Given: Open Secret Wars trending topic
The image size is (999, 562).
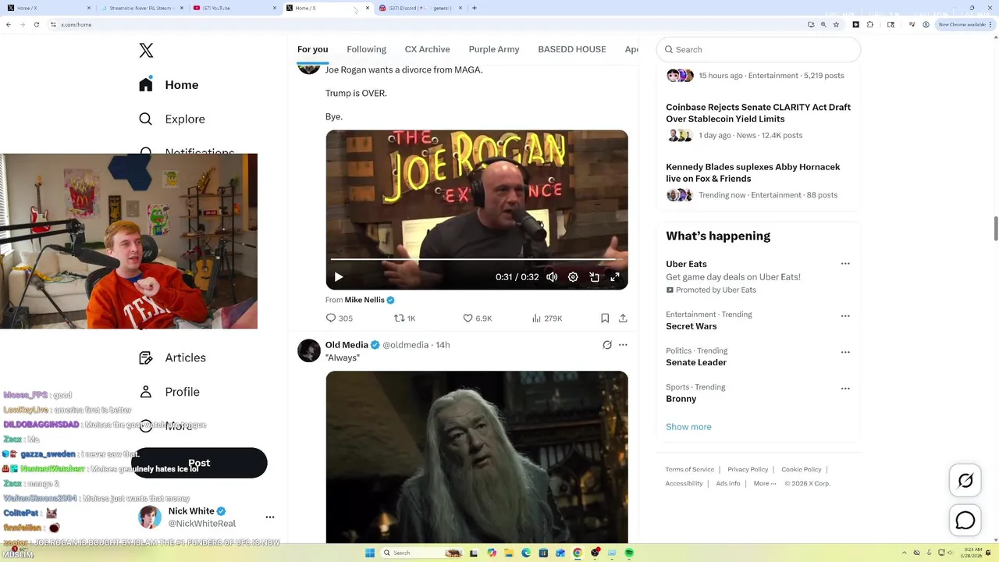Looking at the screenshot, I should (x=691, y=326).
